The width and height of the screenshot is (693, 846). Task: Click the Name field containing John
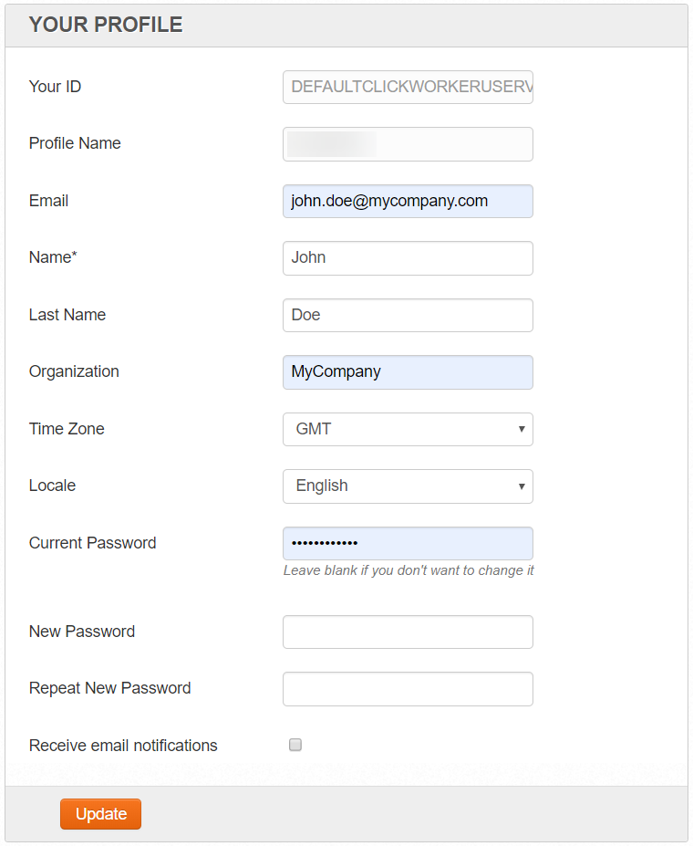[x=408, y=258]
